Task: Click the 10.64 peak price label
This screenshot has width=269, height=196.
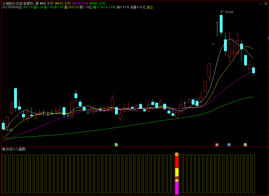Action: (229, 12)
